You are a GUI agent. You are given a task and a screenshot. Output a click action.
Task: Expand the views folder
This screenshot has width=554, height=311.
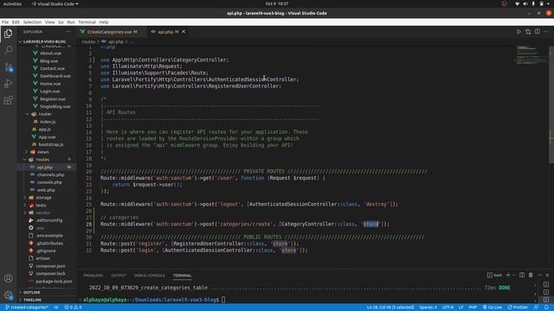pyautogui.click(x=42, y=152)
